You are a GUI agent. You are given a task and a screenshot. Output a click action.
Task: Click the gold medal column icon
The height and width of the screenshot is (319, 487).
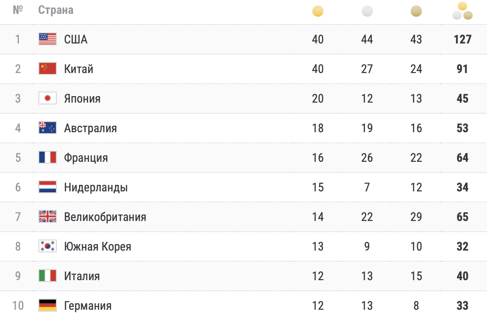[x=318, y=11]
